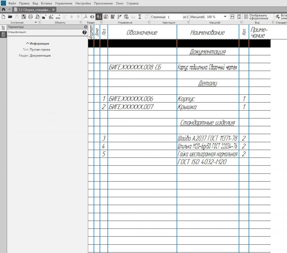This screenshot has height=253, width=287.
Task: Click fit-to-height scale icon
Action: tap(239, 17)
